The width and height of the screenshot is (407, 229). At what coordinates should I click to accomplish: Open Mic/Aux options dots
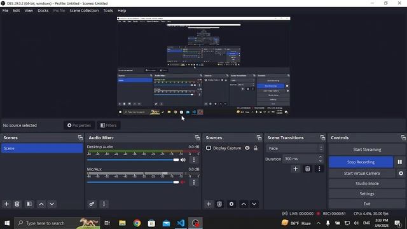tap(194, 183)
